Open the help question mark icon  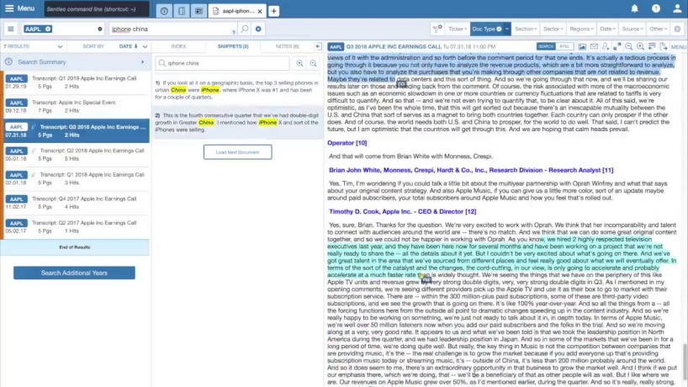click(656, 8)
